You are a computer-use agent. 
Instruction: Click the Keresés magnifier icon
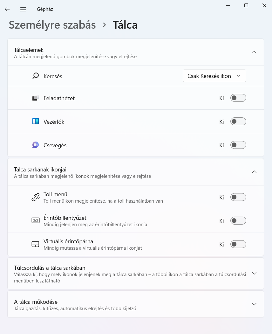tap(36, 76)
